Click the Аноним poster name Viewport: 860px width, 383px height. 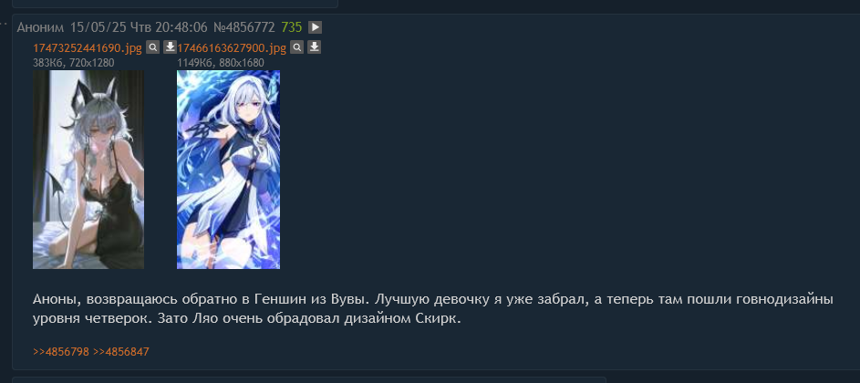[x=41, y=26]
